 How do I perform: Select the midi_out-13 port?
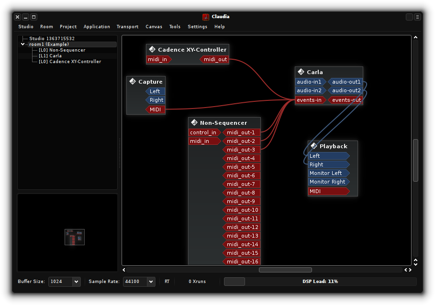click(241, 236)
